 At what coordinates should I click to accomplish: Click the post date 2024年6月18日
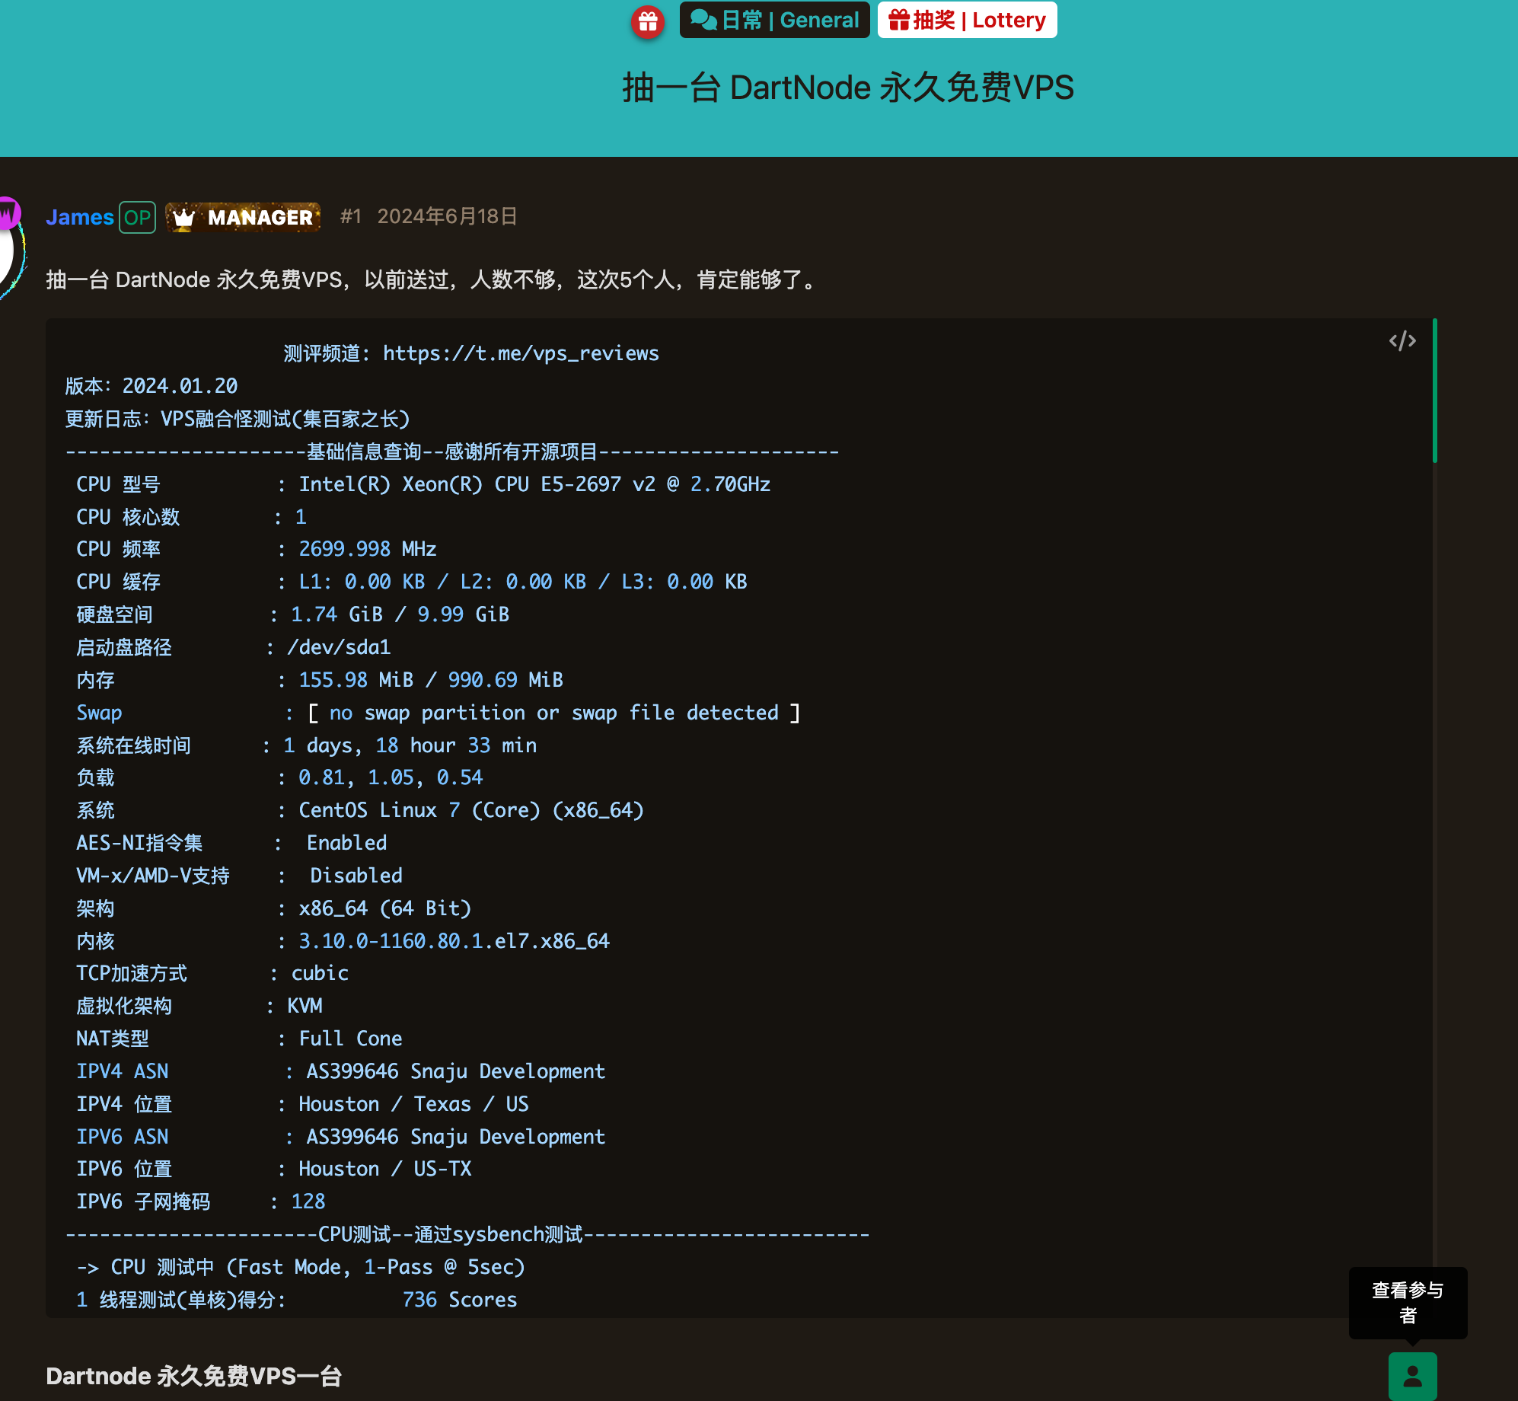(448, 216)
